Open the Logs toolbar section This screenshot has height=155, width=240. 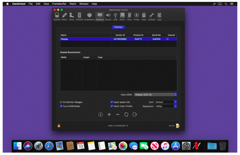click(159, 17)
